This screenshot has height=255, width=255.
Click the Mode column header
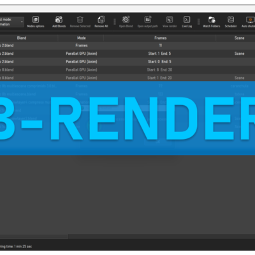82,38
